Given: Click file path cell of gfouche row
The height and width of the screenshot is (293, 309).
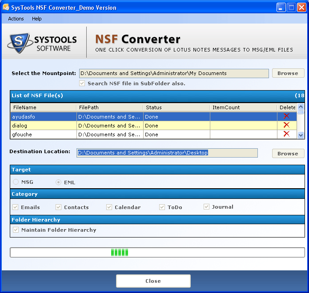Looking at the screenshot, I should (x=110, y=135).
